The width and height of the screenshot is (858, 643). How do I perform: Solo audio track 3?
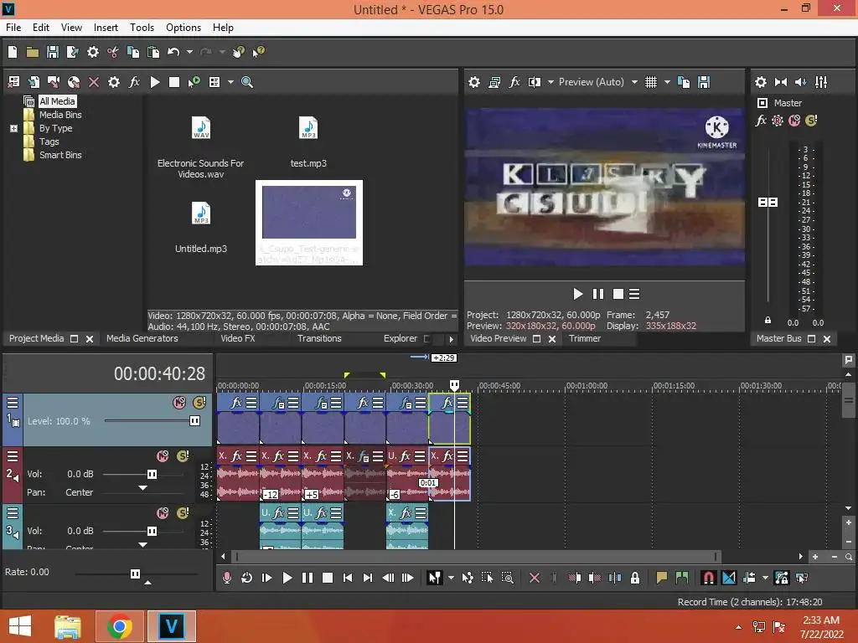point(183,513)
